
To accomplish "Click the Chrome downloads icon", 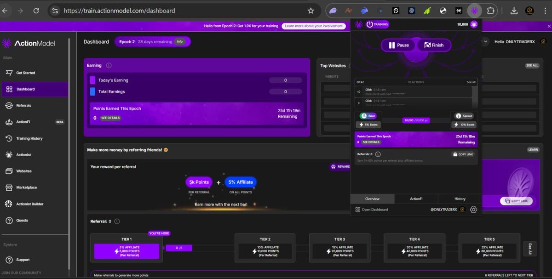I will (514, 11).
